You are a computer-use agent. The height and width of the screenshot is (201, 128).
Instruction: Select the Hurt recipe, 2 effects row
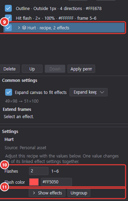coord(64,28)
